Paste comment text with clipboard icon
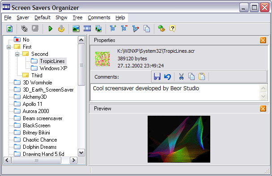Screen dimensions: 272x176 [202, 76]
